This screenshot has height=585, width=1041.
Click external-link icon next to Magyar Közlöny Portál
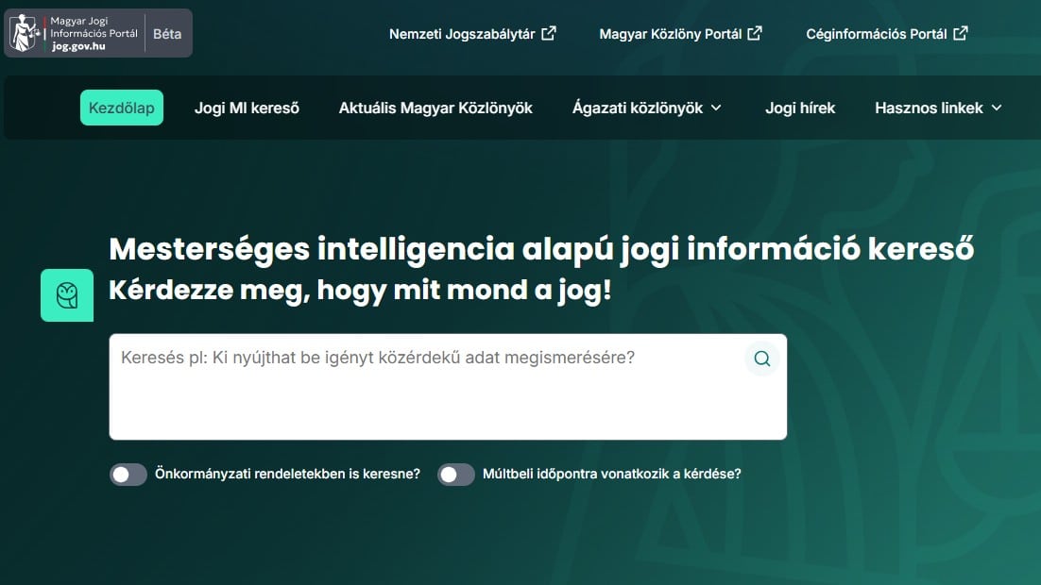755,33
